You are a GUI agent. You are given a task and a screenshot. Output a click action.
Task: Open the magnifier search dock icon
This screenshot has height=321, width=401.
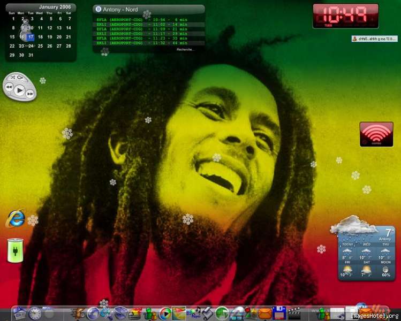pyautogui.click(x=106, y=314)
